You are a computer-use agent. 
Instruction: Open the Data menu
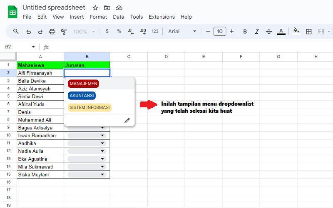click(x=119, y=17)
